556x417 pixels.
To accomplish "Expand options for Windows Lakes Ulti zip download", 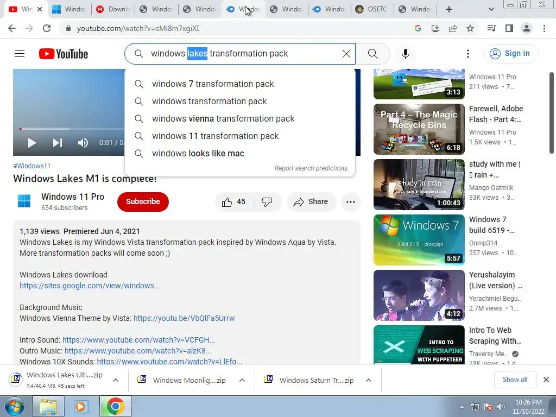I will pyautogui.click(x=116, y=380).
